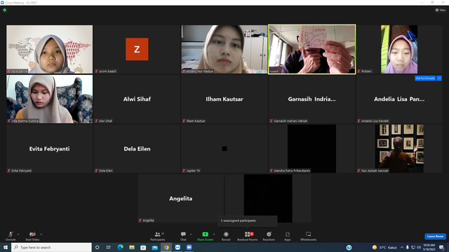Open weather widget showing 31°C Kabut
The image size is (449, 252).
click(x=384, y=247)
